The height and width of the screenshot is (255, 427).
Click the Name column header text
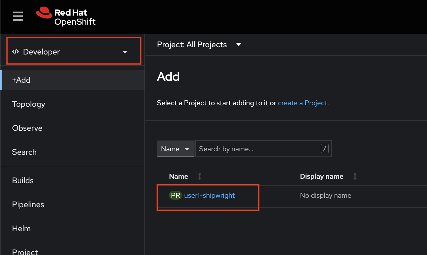[x=178, y=176]
